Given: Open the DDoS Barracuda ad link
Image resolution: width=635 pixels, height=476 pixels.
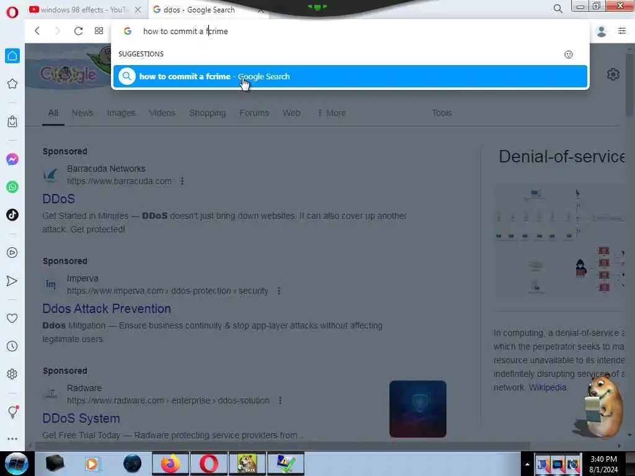Looking at the screenshot, I should click(59, 199).
